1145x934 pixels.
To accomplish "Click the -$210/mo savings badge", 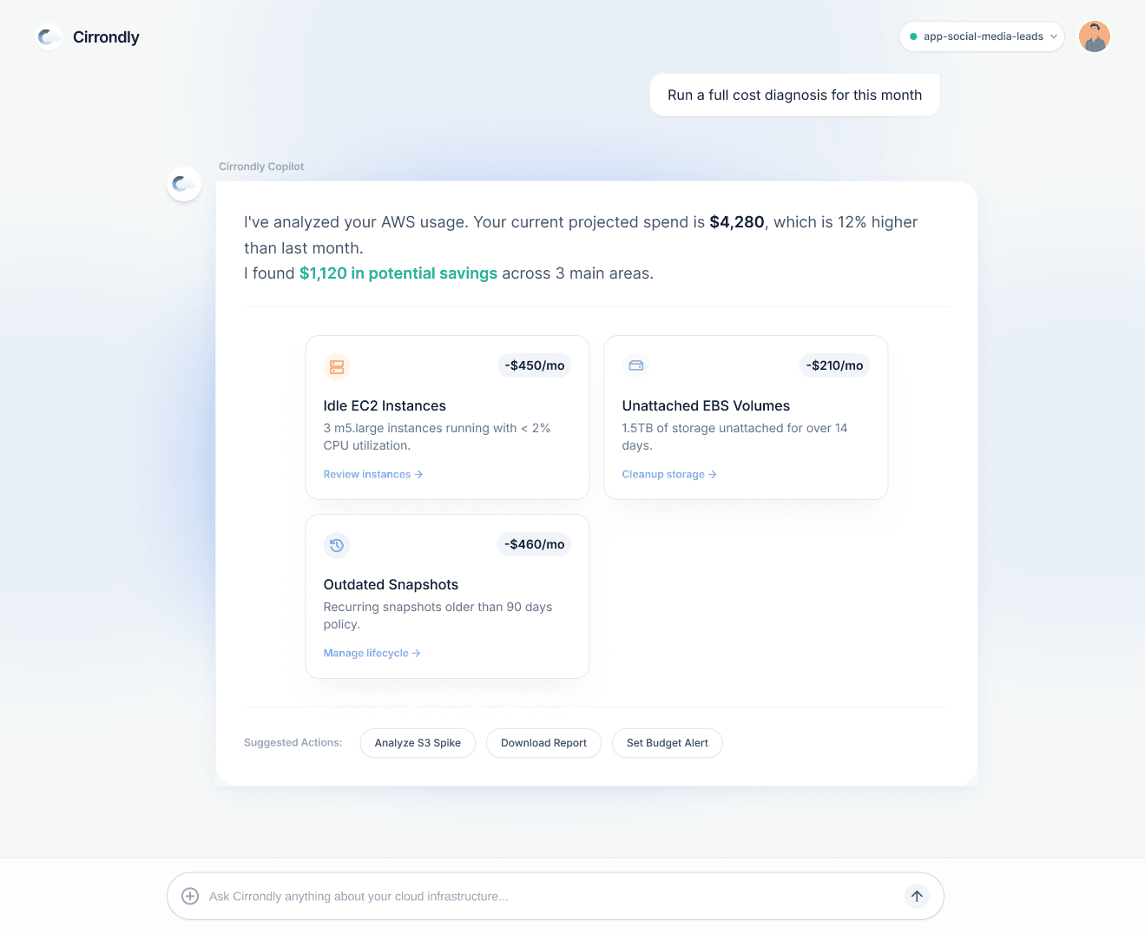I will coord(833,365).
